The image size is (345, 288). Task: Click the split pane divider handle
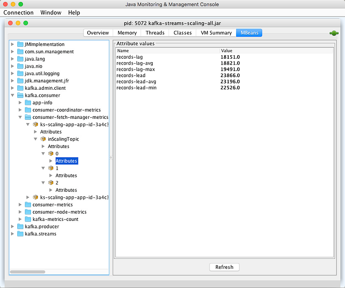pos(111,158)
